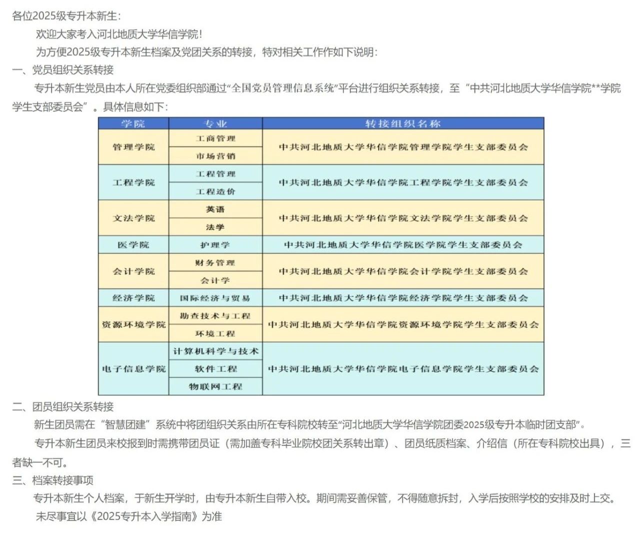The width and height of the screenshot is (640, 535).
Task: Click 工程学院学生支部委员会 organization name
Action: click(403, 183)
